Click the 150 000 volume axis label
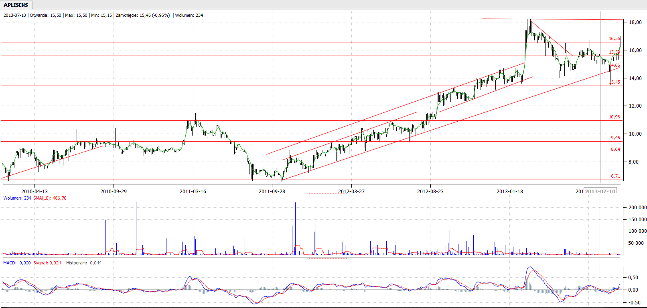The width and height of the screenshot is (647, 308). pos(637,220)
